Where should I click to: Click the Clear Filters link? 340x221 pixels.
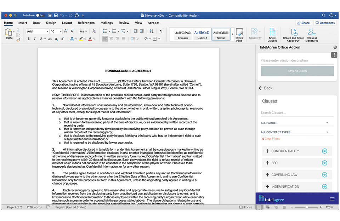click(270, 139)
